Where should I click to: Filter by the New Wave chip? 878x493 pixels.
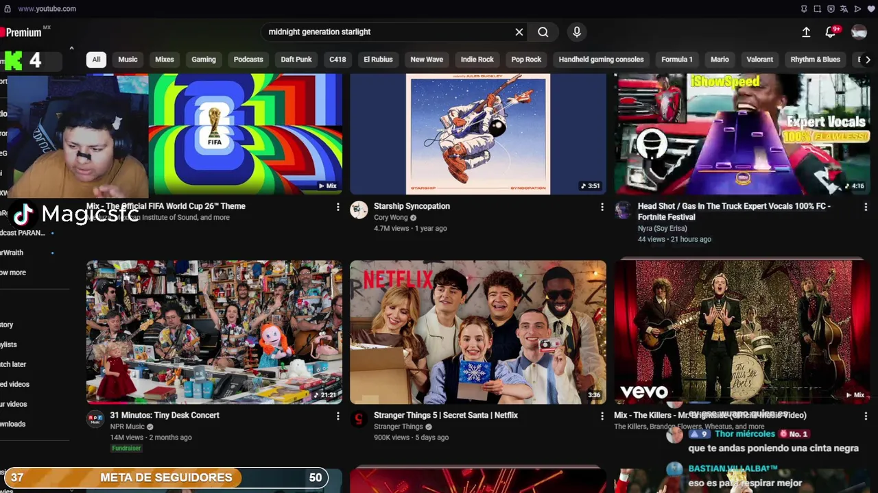pos(427,60)
